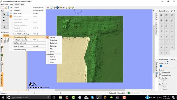
Task: Open Configure view dialog
Action: (27, 40)
